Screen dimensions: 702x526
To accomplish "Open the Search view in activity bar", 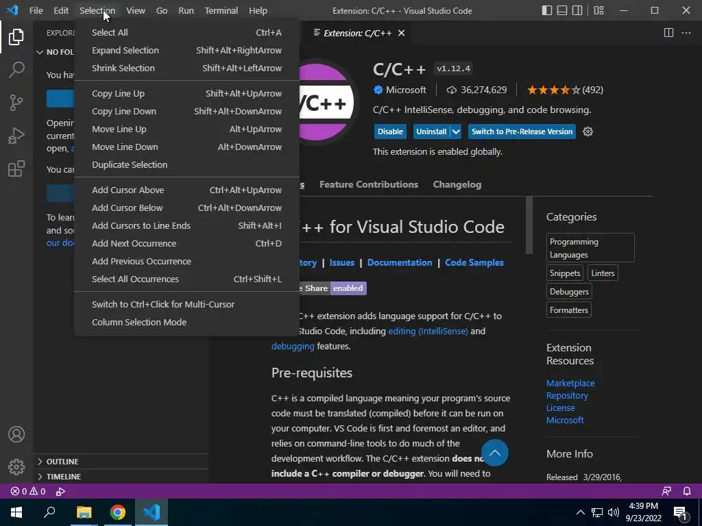I will click(16, 70).
